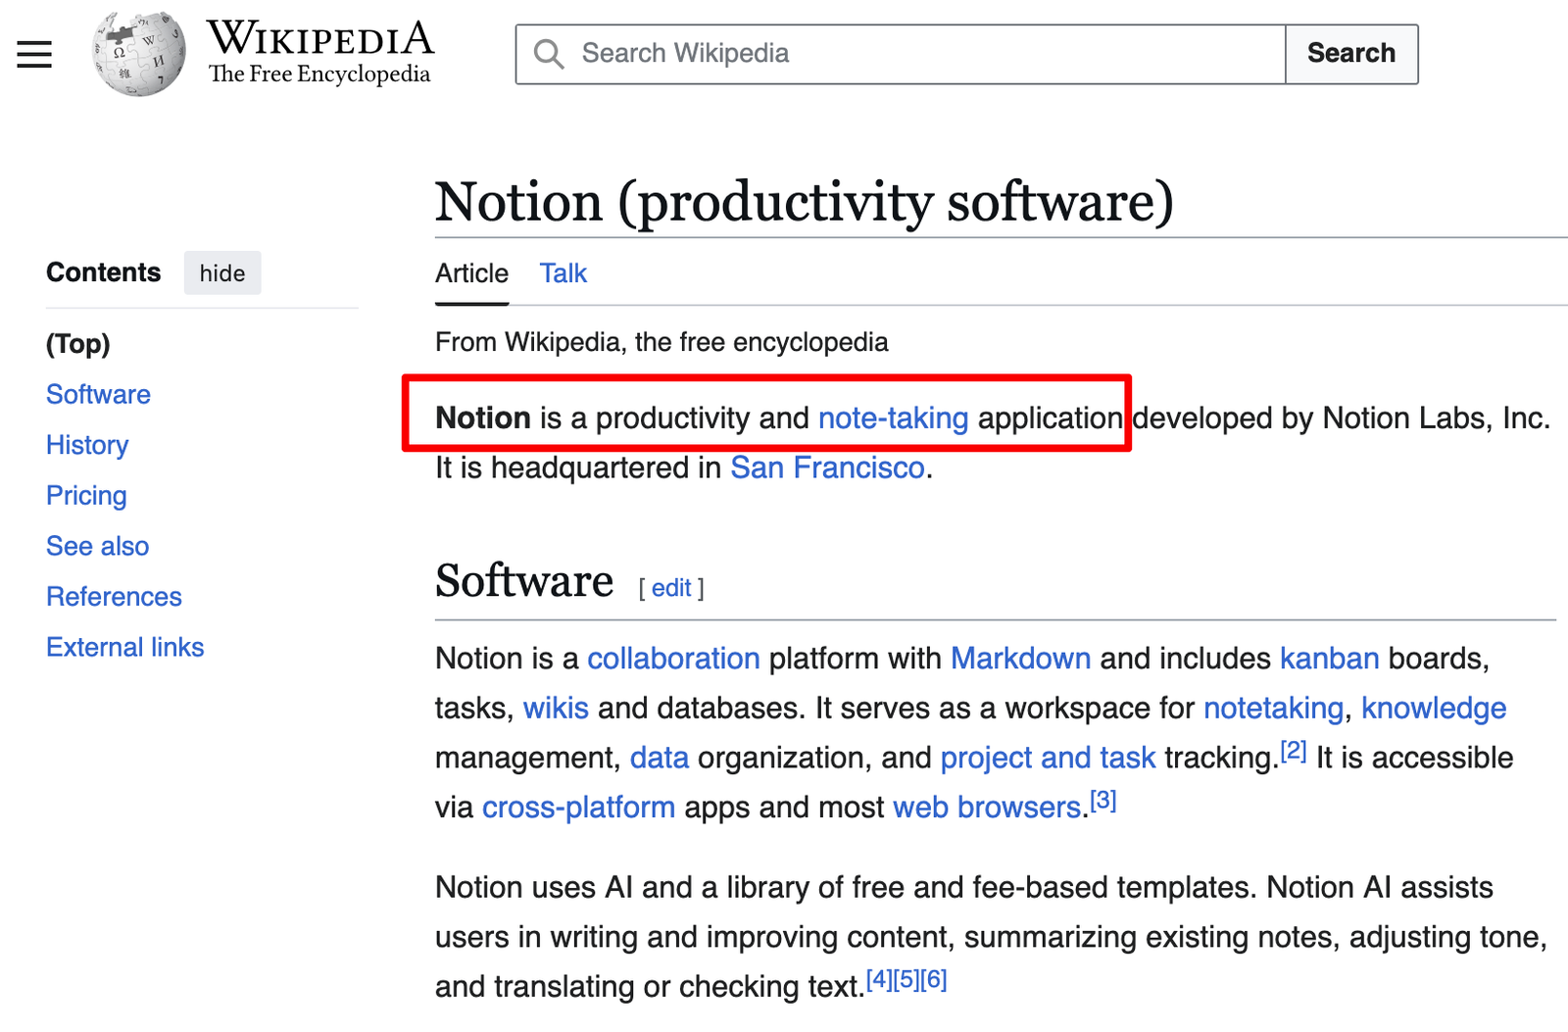Select the Article tab
The image size is (1568, 1032).
click(x=471, y=273)
